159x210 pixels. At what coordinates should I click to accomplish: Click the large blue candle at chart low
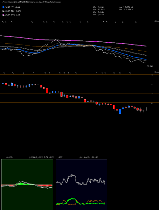coord(120,111)
